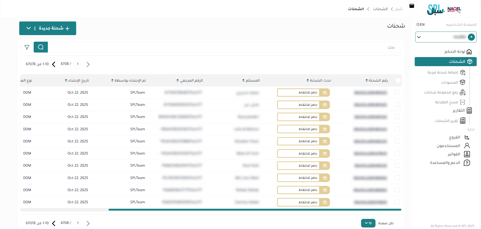Tick the checkbox of the third shipment row
The width and height of the screenshot is (481, 229).
click(398, 117)
